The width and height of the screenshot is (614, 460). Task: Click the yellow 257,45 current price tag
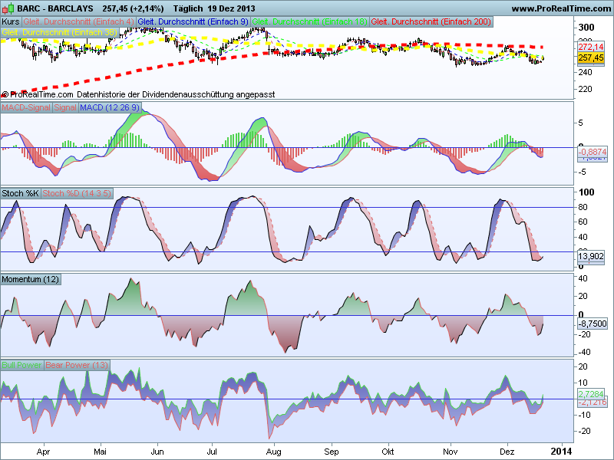tap(591, 58)
